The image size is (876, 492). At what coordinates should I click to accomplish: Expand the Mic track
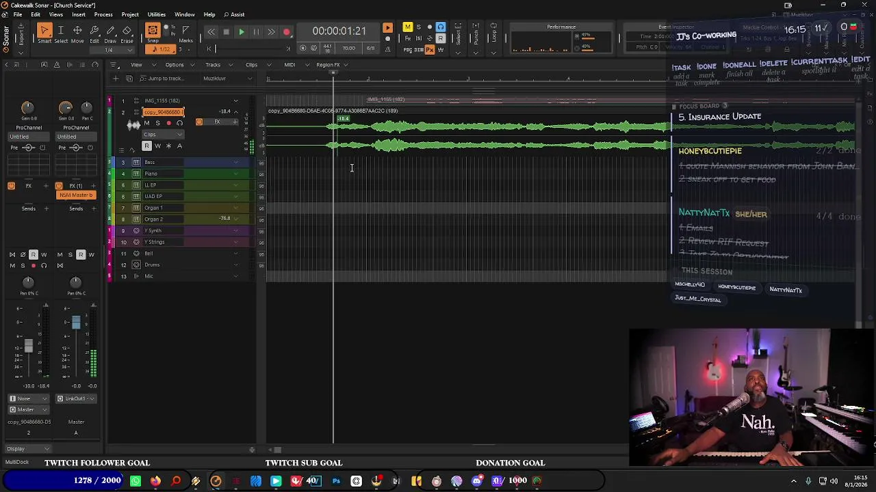236,276
